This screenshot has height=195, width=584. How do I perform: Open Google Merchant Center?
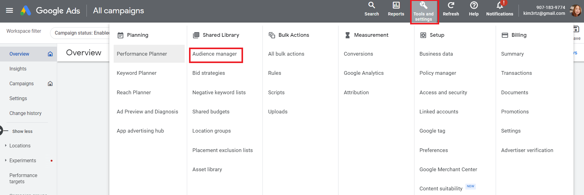point(448,169)
